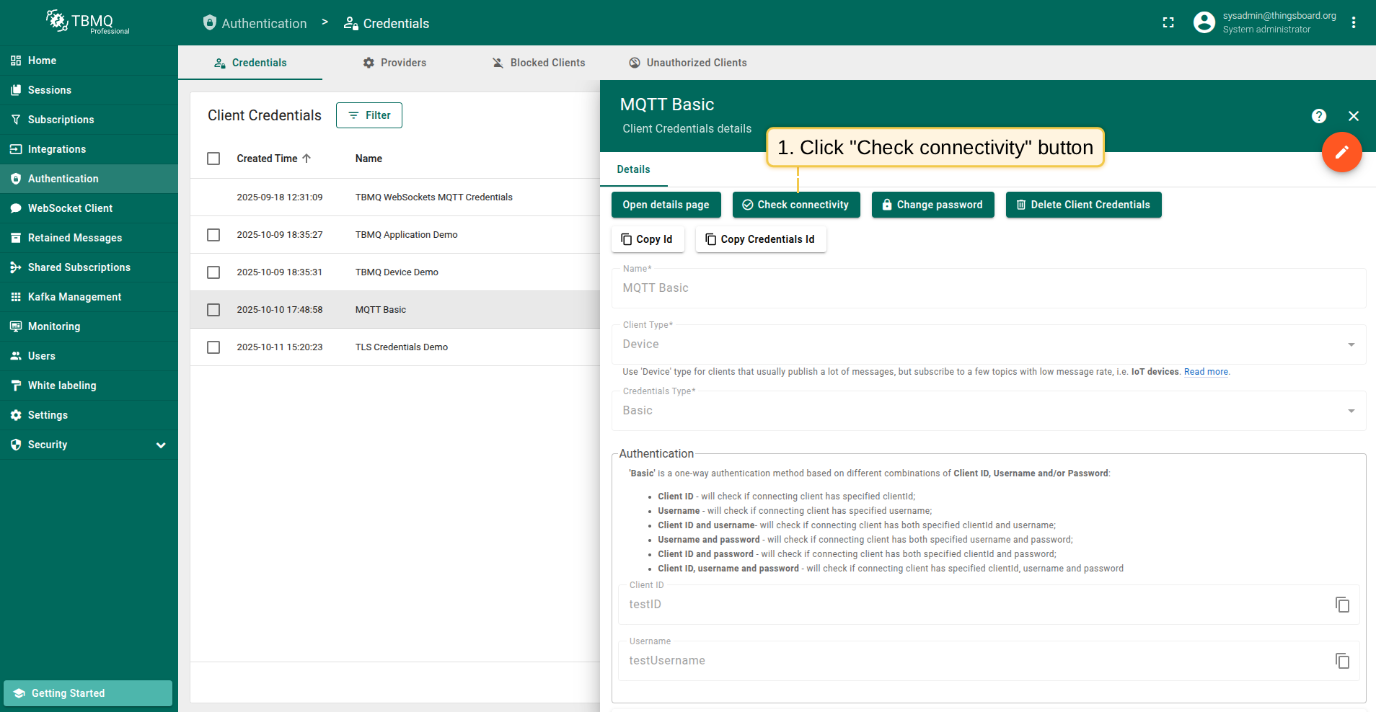Copy the Client ID testID value
This screenshot has width=1376, height=712.
tap(1341, 605)
